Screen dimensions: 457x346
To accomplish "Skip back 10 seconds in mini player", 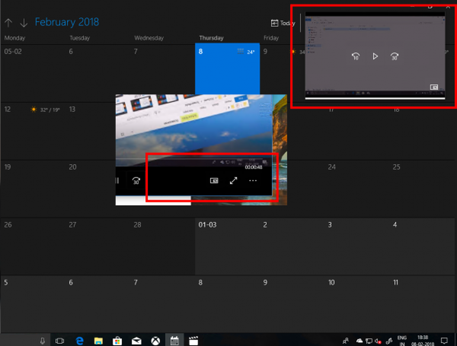I will pyautogui.click(x=356, y=56).
